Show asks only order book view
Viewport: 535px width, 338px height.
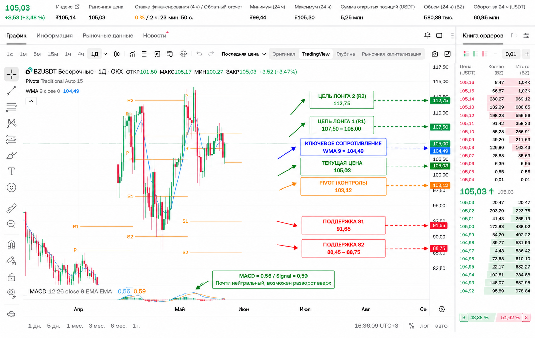tap(484, 54)
